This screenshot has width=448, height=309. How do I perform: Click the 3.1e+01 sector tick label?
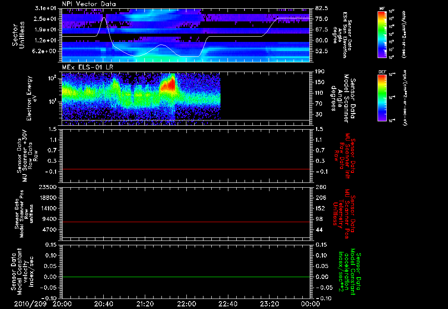tap(46, 8)
